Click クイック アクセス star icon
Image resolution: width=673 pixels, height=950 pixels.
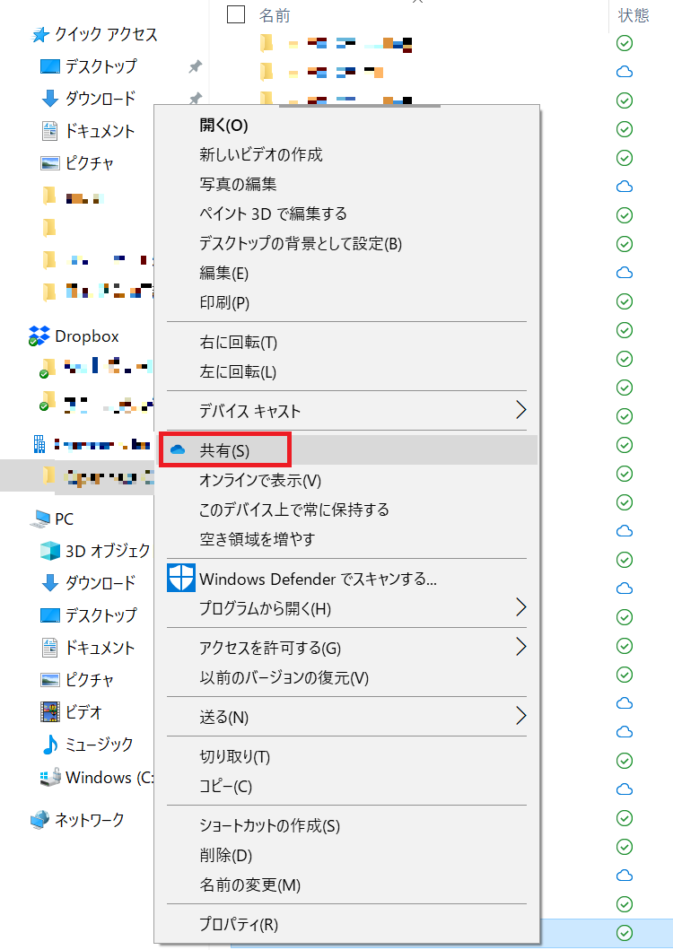(40, 34)
